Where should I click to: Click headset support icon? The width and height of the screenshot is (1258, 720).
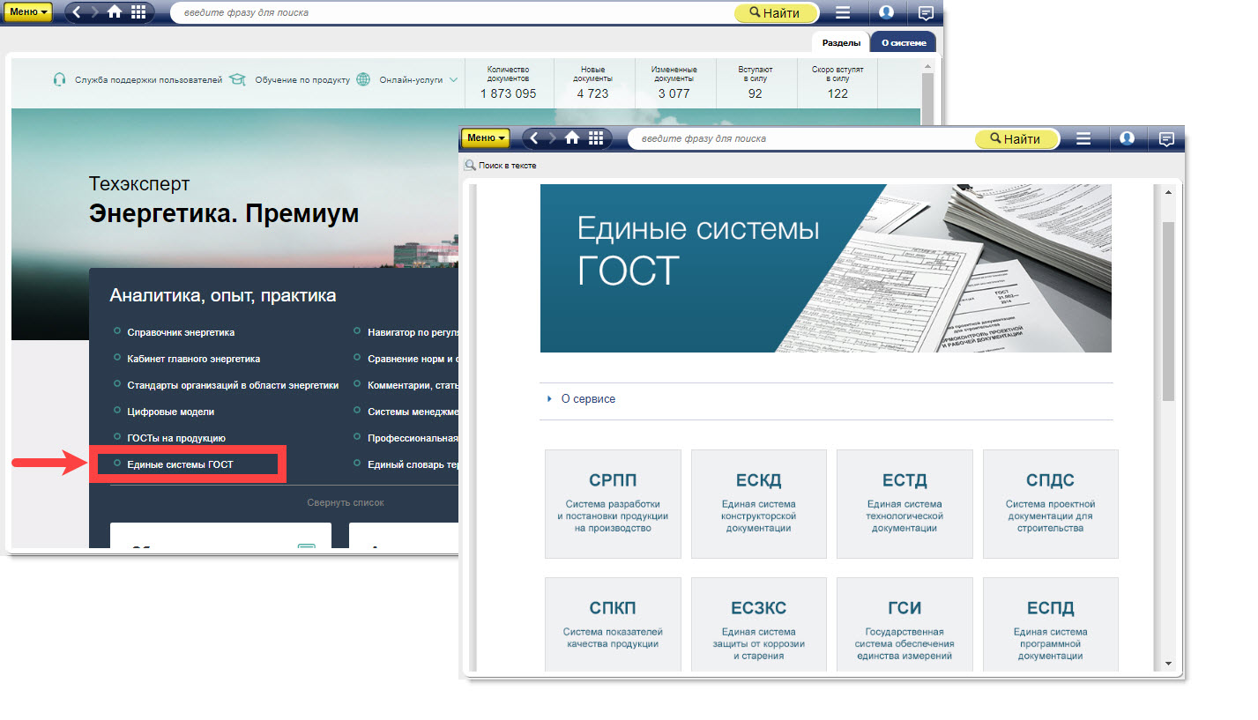[x=60, y=79]
